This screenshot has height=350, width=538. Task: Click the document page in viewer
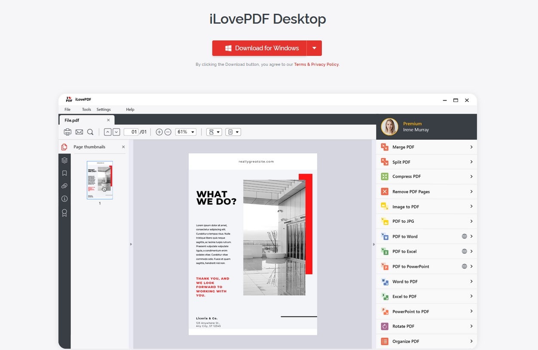(x=253, y=244)
